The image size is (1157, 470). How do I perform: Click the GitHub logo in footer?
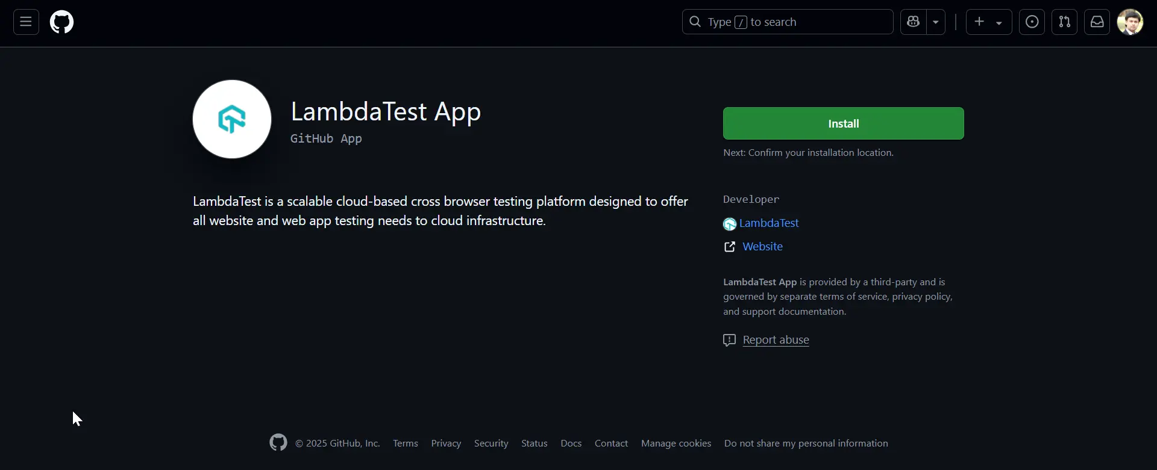pyautogui.click(x=278, y=443)
